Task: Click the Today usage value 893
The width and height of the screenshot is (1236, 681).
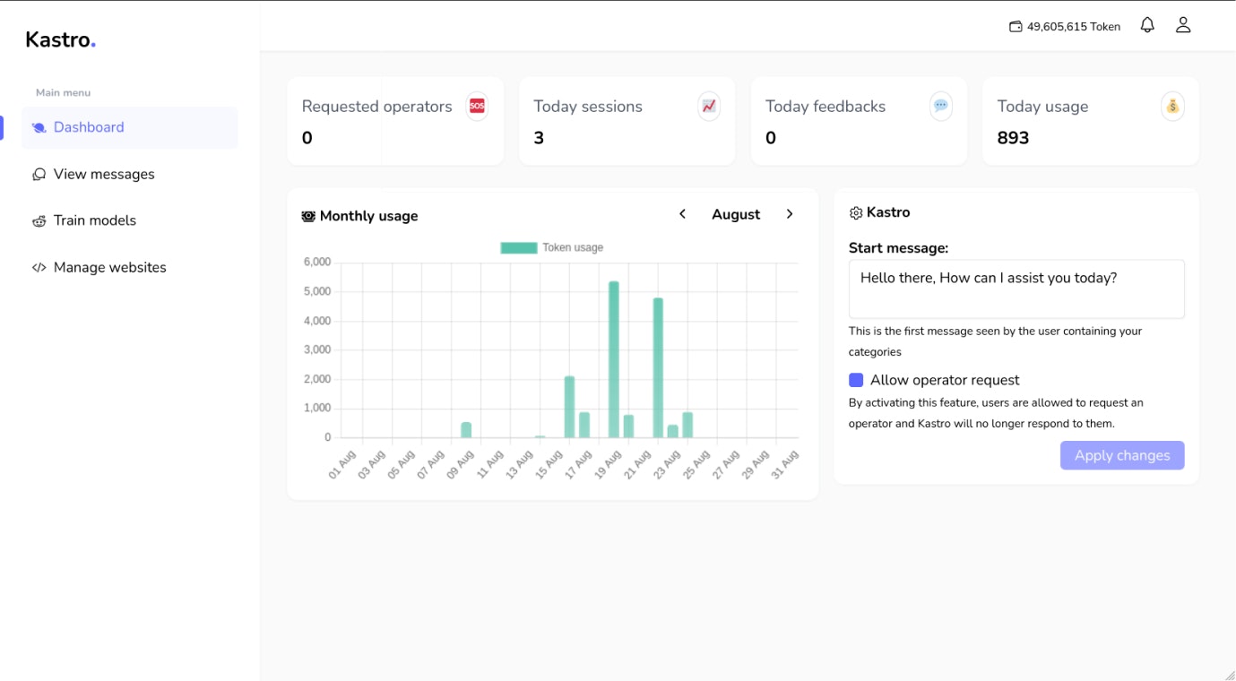Action: [x=1013, y=138]
